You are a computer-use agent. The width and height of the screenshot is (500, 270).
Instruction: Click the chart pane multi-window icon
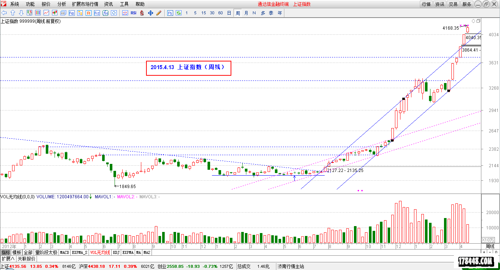478,21
